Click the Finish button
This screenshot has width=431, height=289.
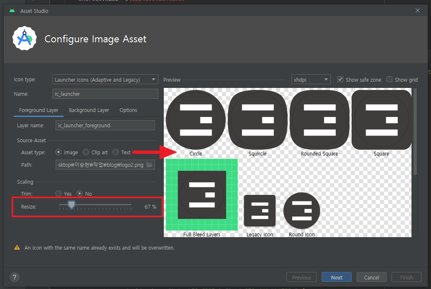tap(406, 277)
